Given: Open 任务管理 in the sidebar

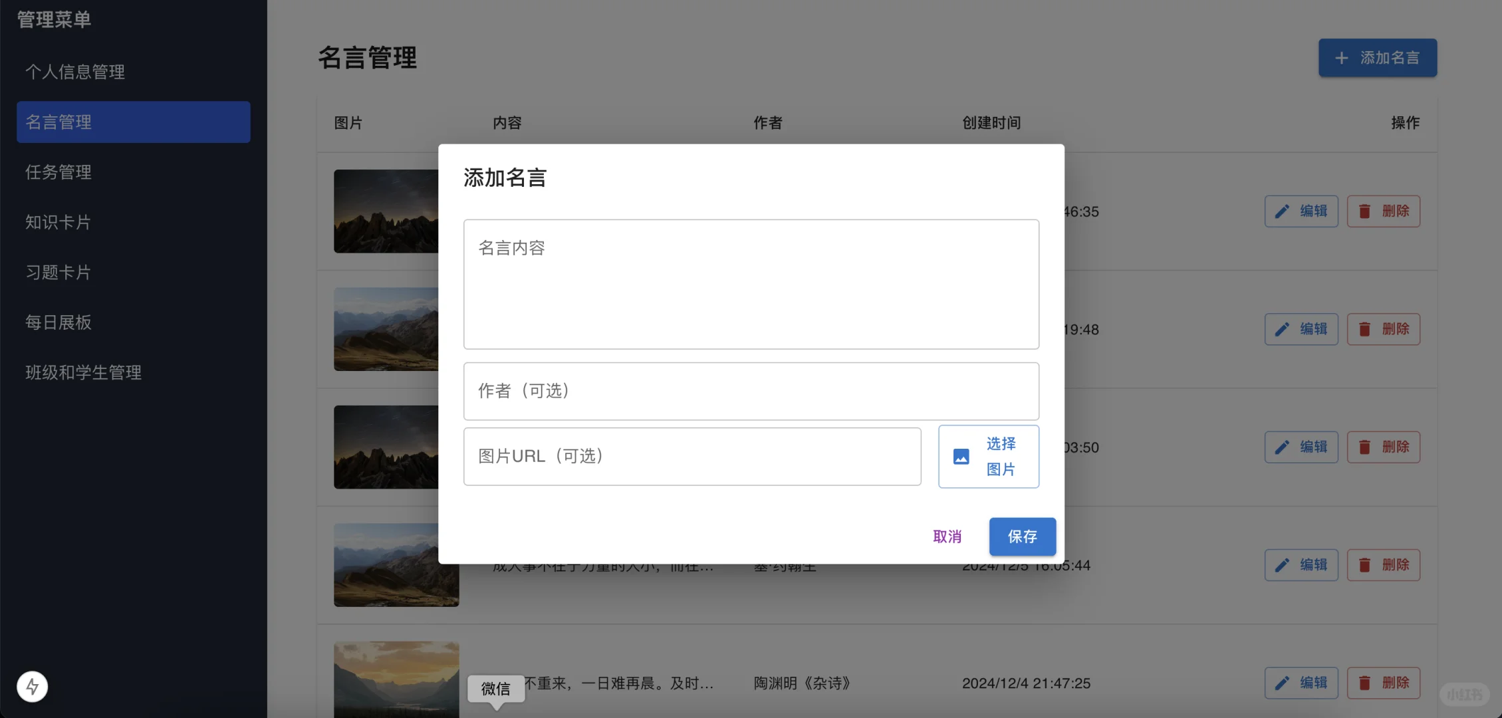Looking at the screenshot, I should pyautogui.click(x=59, y=172).
